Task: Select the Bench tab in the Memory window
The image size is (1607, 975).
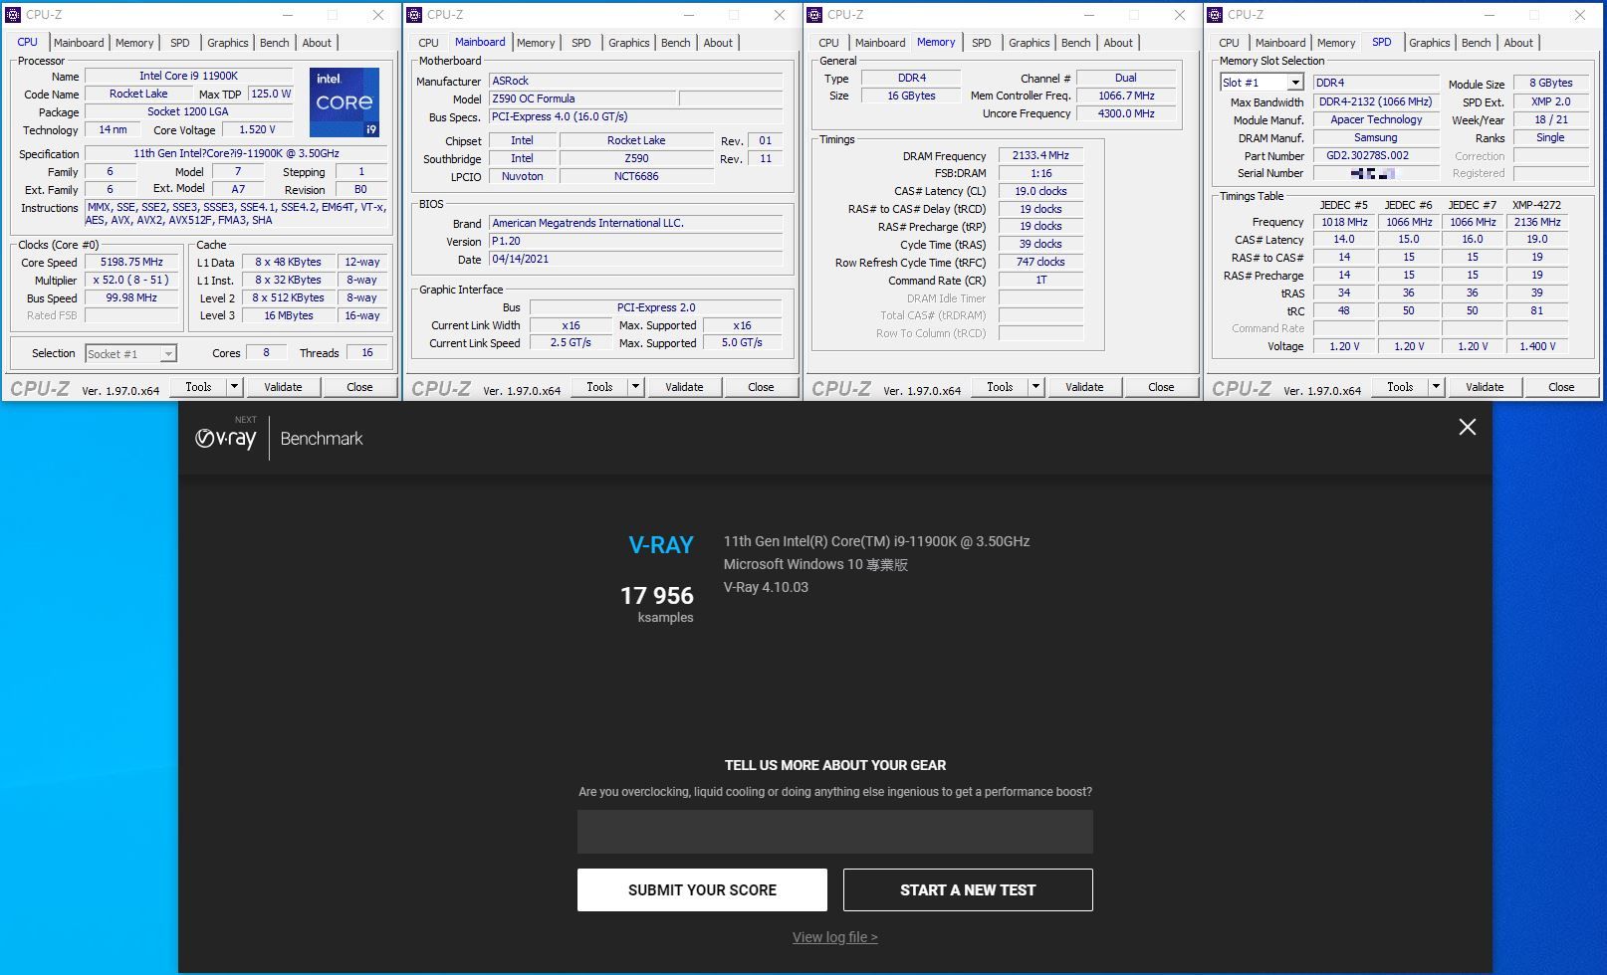Action: pyautogui.click(x=1076, y=43)
